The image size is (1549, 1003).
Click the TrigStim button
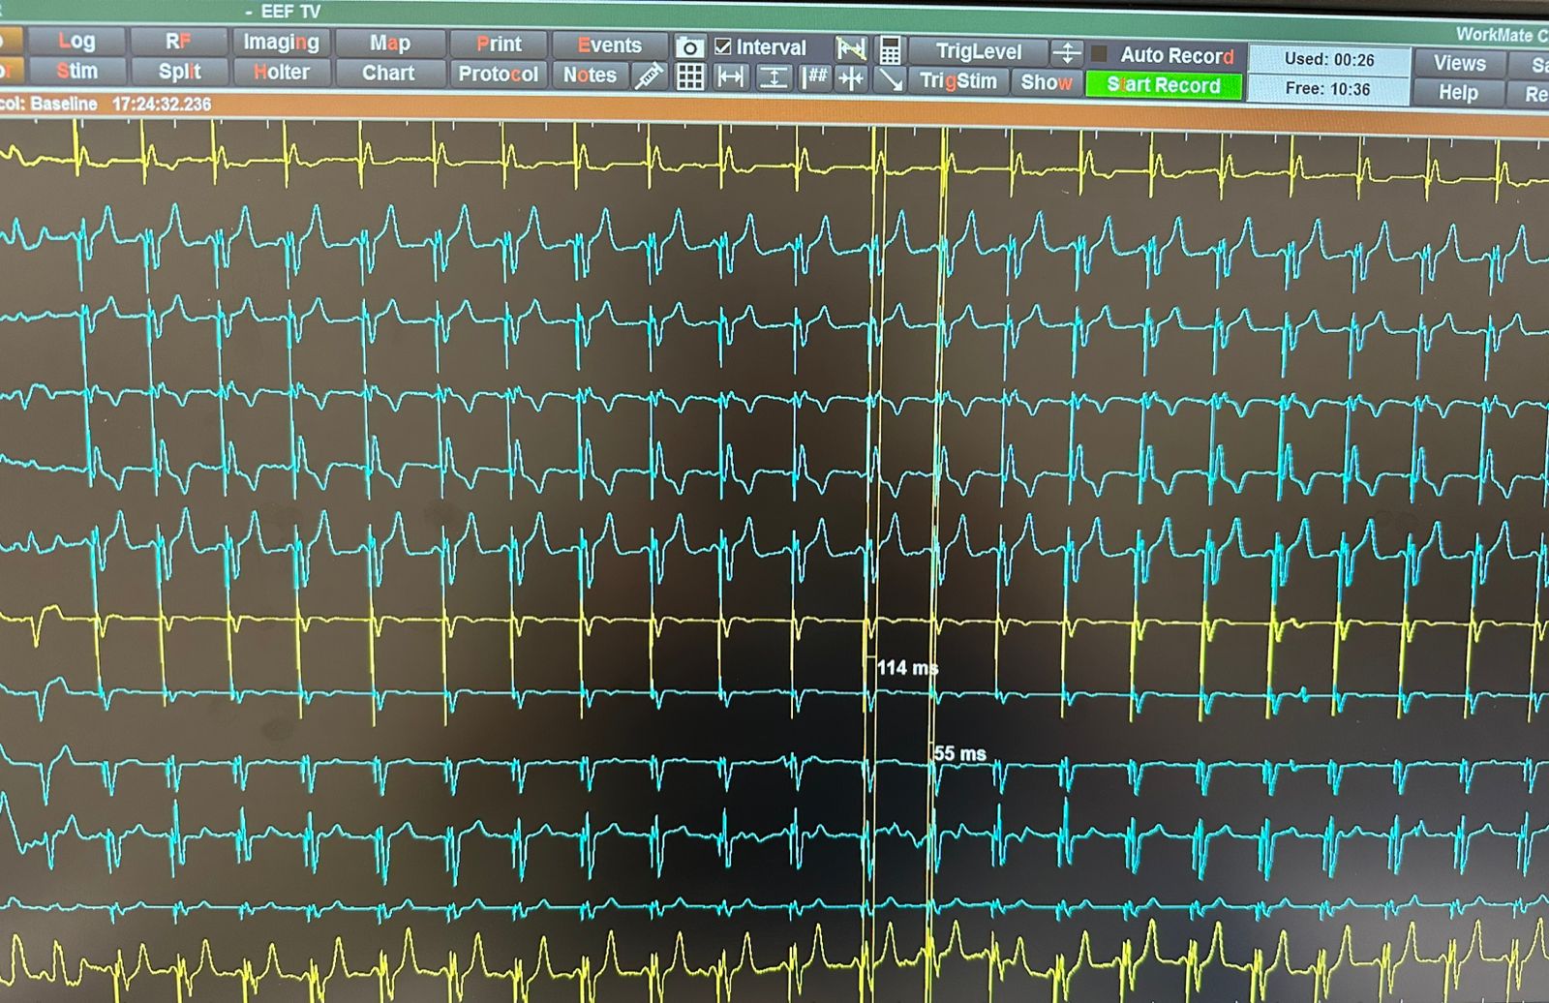[x=957, y=81]
